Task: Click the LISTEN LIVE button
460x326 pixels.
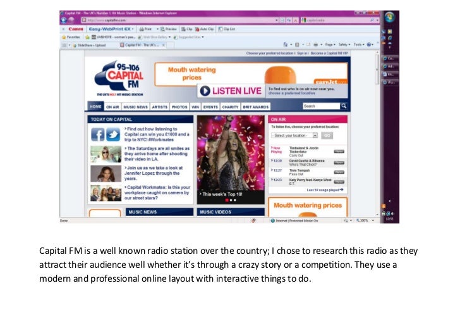Action: click(x=231, y=91)
